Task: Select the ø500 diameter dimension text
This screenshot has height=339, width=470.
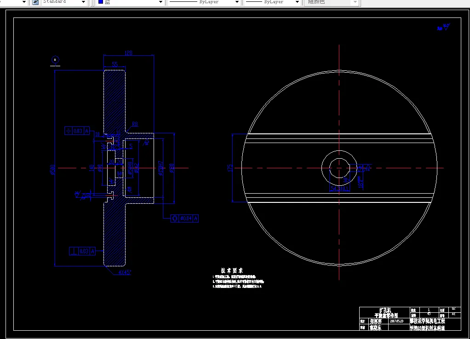Action: coord(53,170)
